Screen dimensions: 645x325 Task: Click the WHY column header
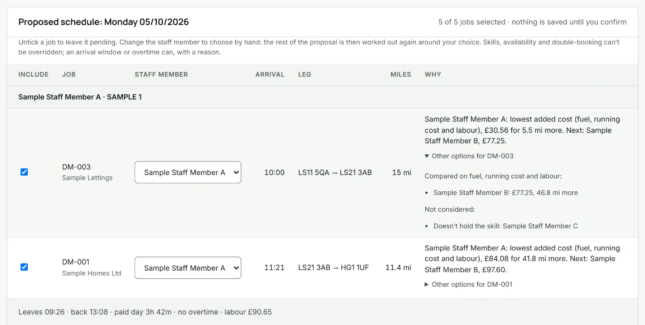[433, 75]
